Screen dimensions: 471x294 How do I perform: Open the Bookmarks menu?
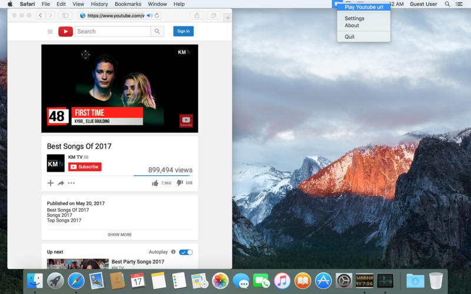[128, 4]
